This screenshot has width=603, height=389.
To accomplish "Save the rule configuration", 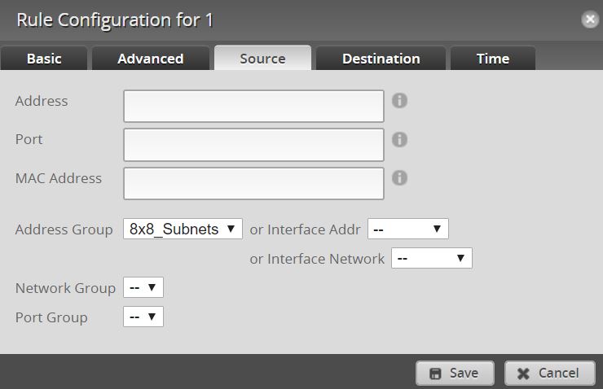I will pos(455,373).
